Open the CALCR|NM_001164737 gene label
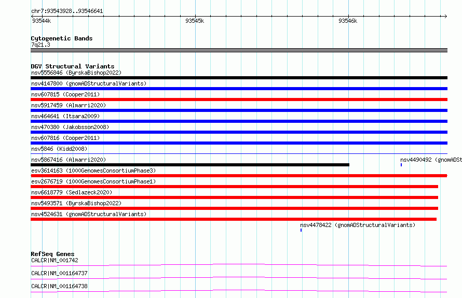The image size is (462, 298). tap(59, 273)
